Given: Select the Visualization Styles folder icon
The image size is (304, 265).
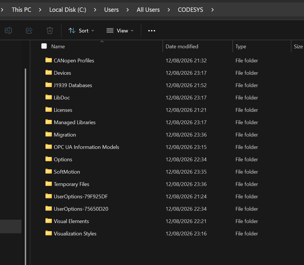Looking at the screenshot, I should tap(48, 233).
